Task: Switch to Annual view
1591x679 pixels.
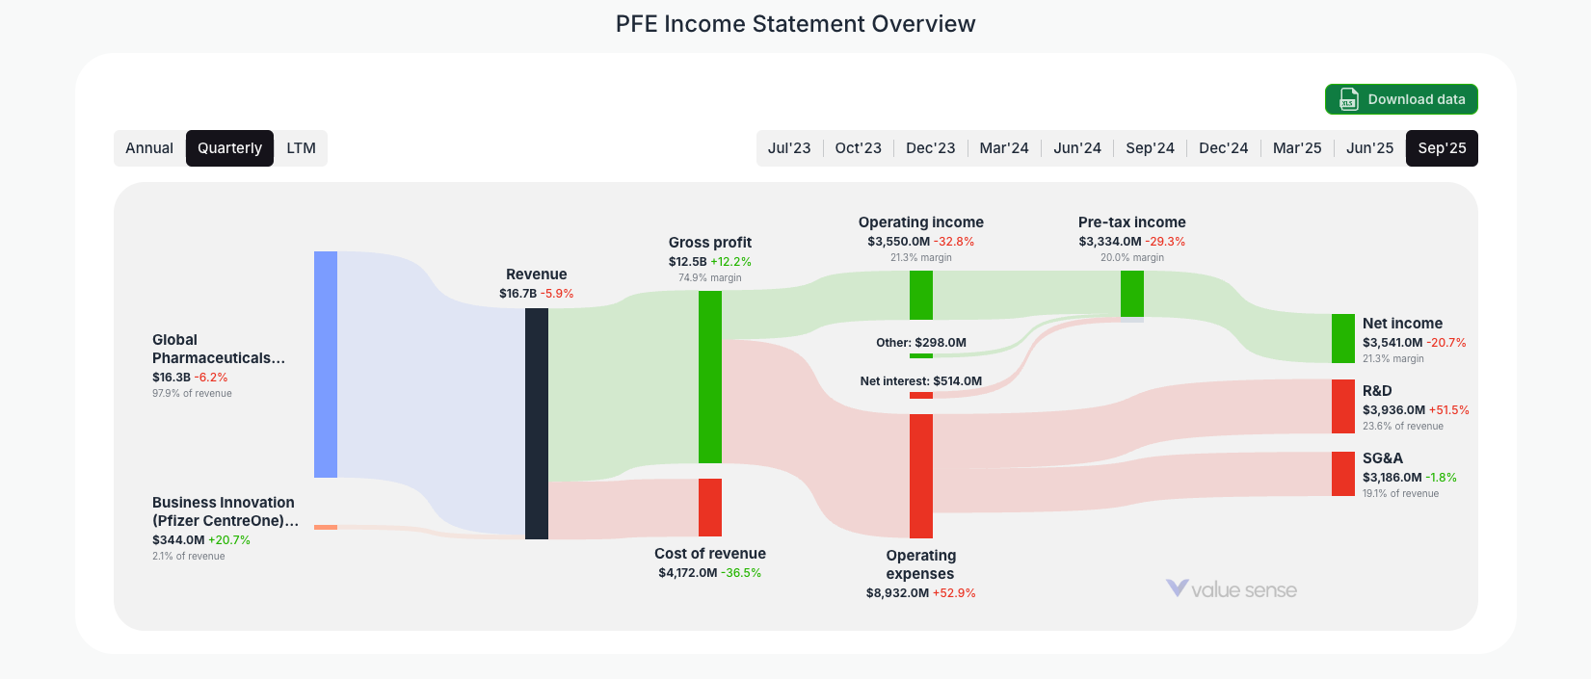Action: tap(150, 147)
